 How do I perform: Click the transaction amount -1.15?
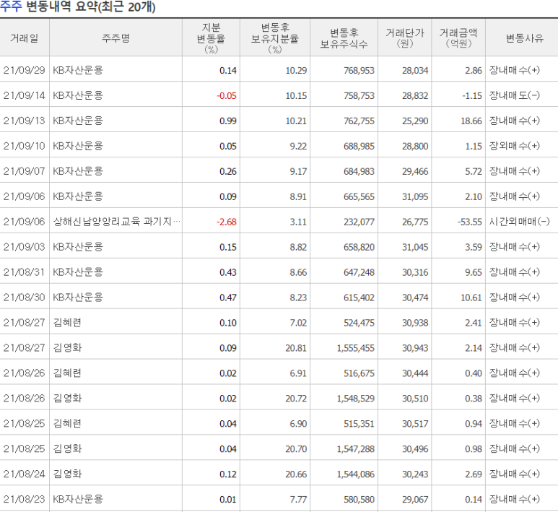[472, 96]
